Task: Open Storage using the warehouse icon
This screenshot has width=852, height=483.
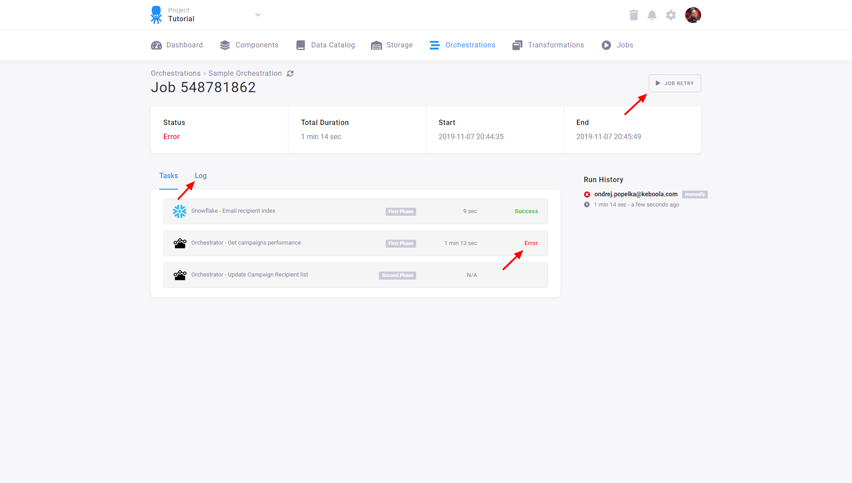Action: 376,45
